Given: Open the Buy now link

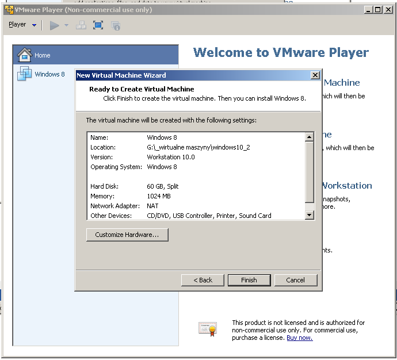Looking at the screenshot, I should pyautogui.click(x=300, y=338).
